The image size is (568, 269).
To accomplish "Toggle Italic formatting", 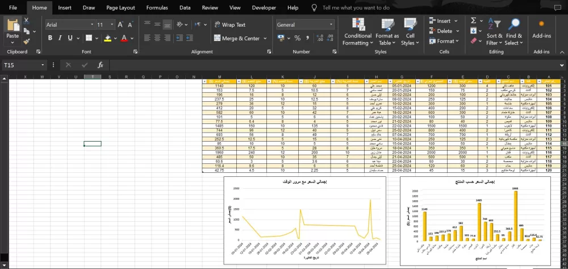I will coord(60,38).
